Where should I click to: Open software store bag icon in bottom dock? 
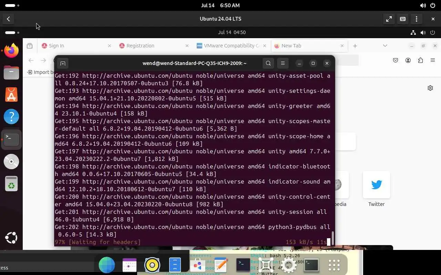point(198,265)
